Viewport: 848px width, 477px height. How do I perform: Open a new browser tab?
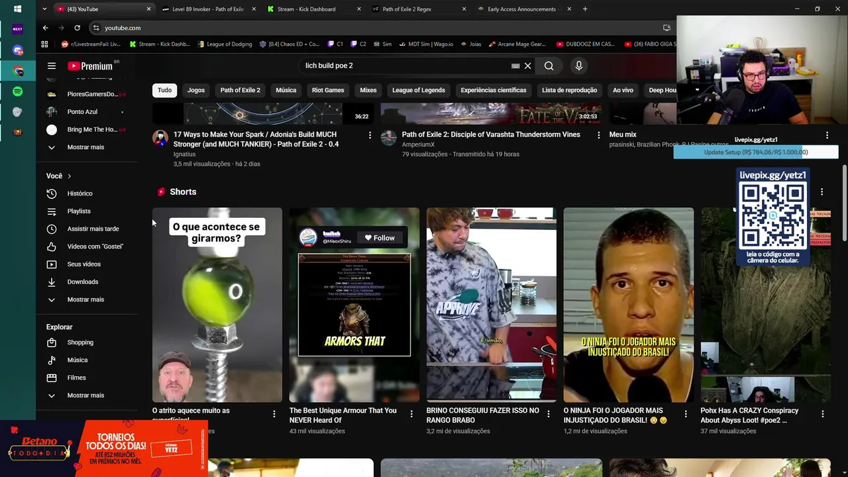coord(585,9)
